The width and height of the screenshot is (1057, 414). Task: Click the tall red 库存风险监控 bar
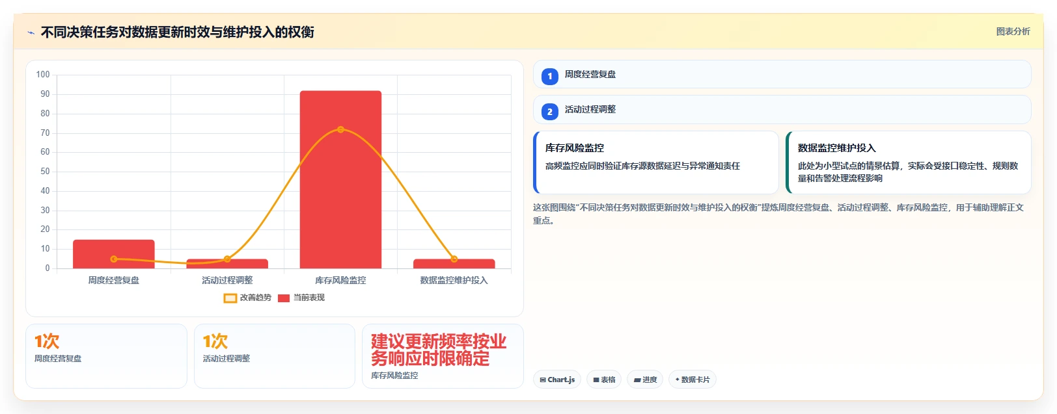tap(340, 179)
